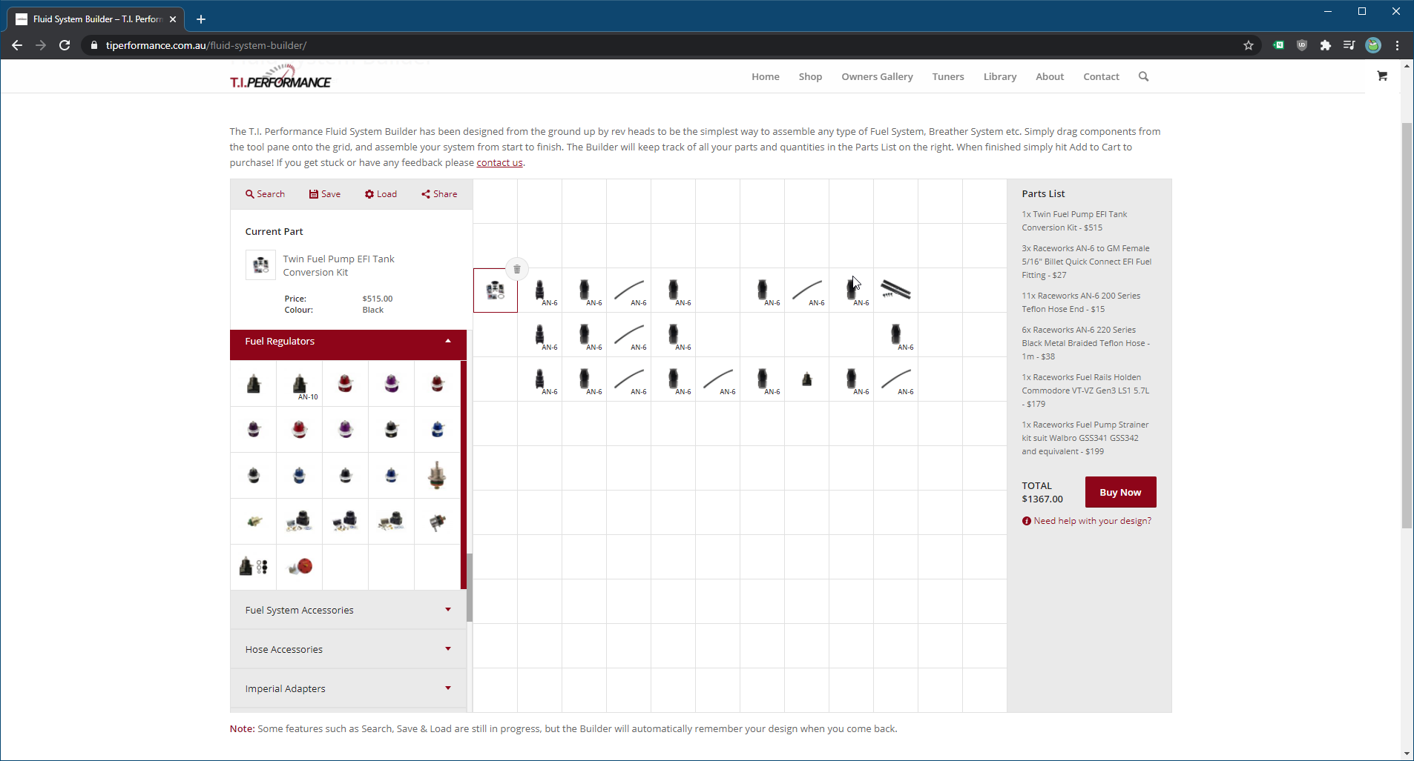Select the lone AN-6 hose end below fuel rails
Viewport: 1414px width, 761px height.
896,335
